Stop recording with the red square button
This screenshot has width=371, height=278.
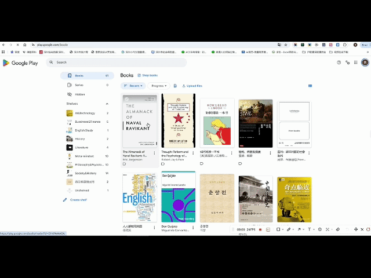(260, 229)
